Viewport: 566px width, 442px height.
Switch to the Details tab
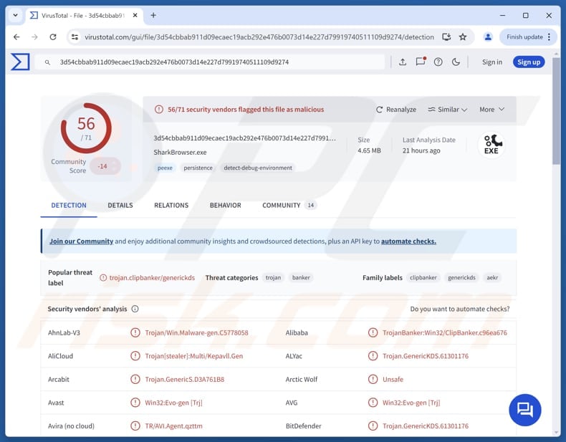[120, 206]
